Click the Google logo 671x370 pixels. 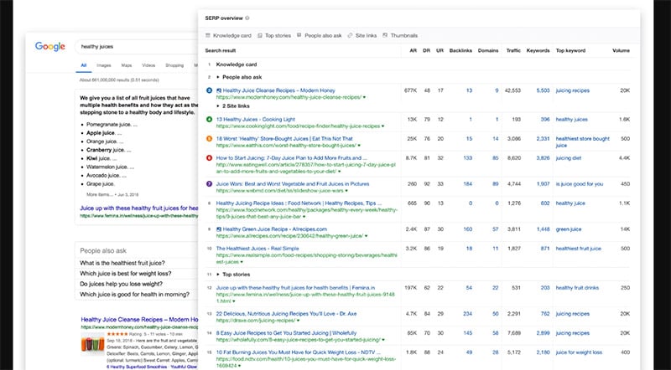(x=50, y=47)
